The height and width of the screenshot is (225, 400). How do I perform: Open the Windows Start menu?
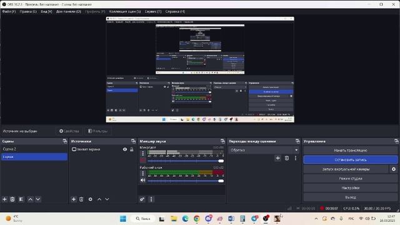[x=123, y=219]
